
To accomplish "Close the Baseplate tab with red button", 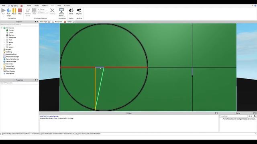I will pos(65,22).
